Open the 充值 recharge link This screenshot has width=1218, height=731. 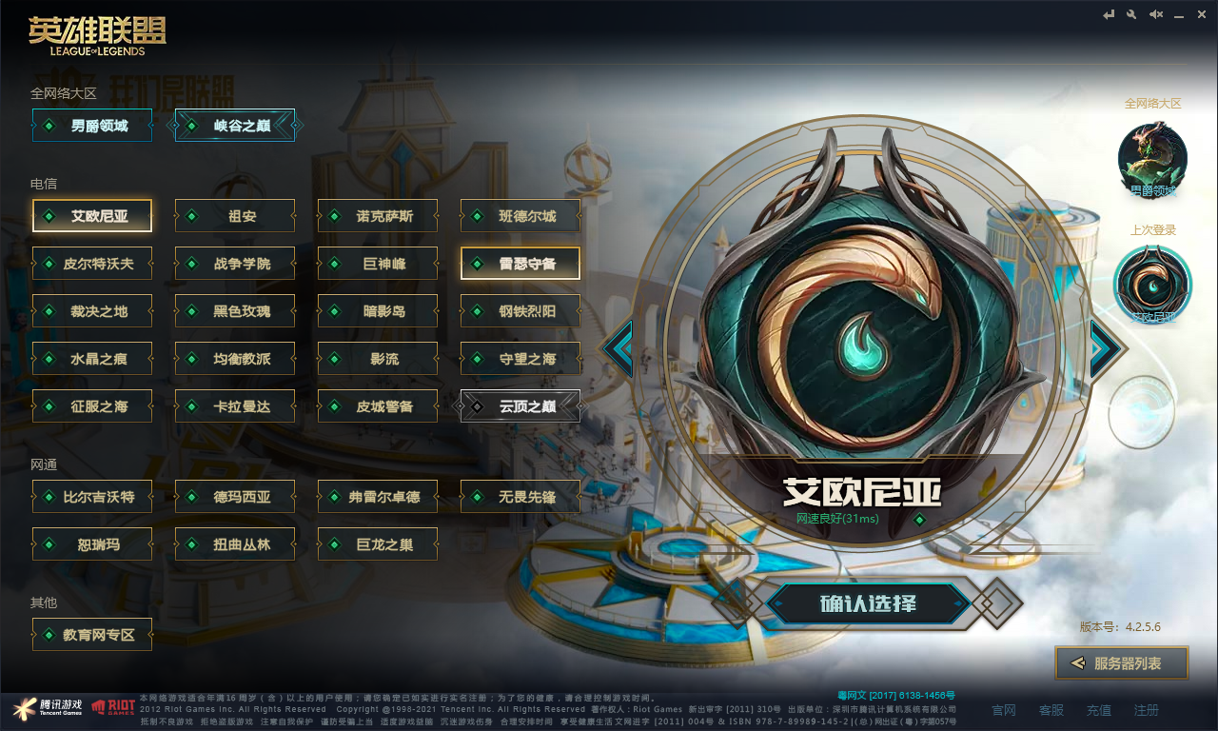pyautogui.click(x=1099, y=710)
